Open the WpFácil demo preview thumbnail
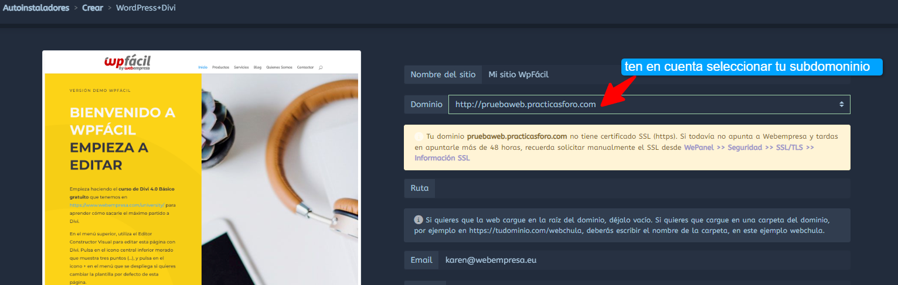The height and width of the screenshot is (285, 898). coord(202,167)
